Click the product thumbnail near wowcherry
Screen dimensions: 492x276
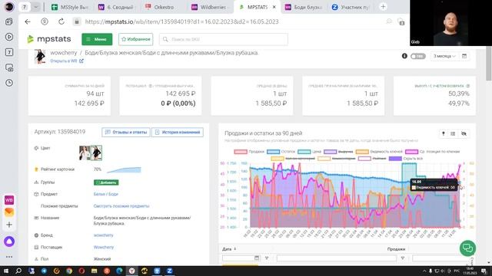(x=40, y=56)
